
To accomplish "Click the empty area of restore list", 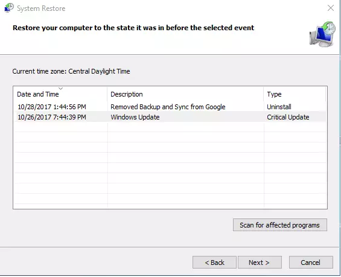I will coord(170,165).
